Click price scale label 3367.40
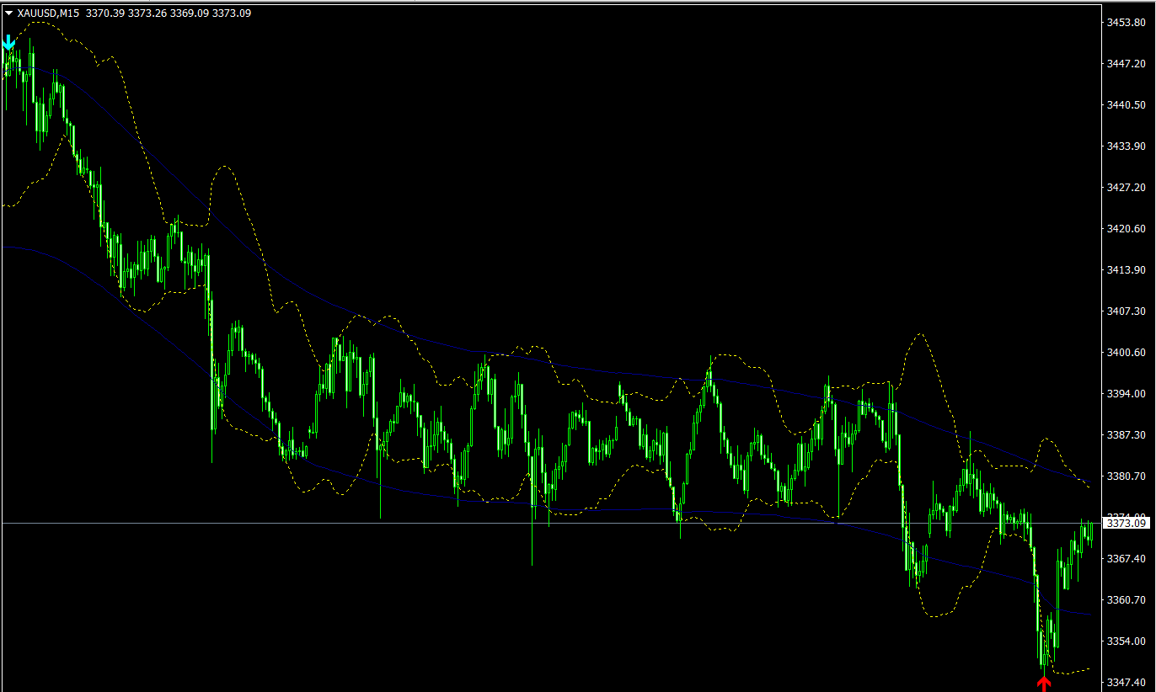Viewport: 1156px width, 692px height. click(x=1126, y=558)
